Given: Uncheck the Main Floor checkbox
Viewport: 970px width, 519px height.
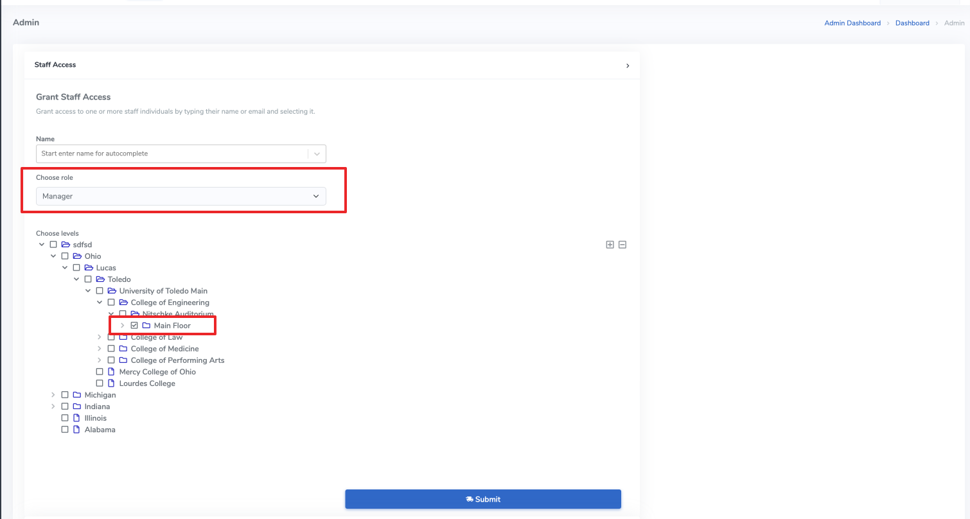Looking at the screenshot, I should click(134, 326).
